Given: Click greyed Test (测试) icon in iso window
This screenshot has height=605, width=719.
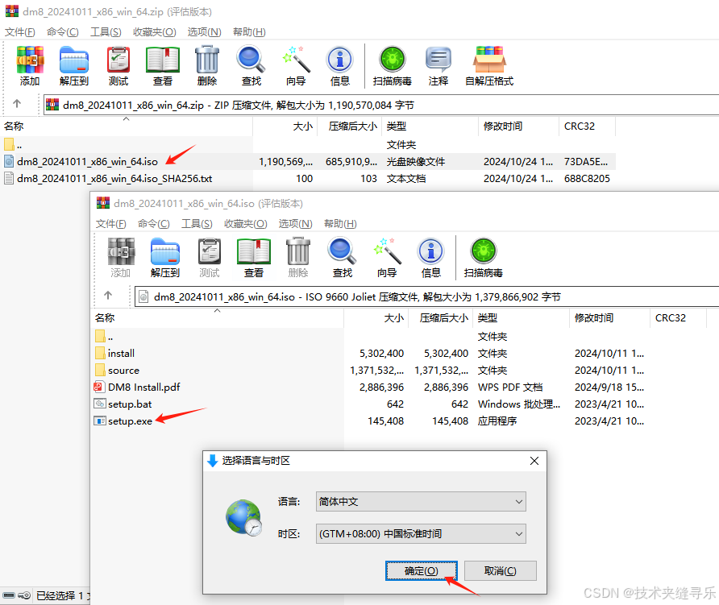Looking at the screenshot, I should (210, 258).
